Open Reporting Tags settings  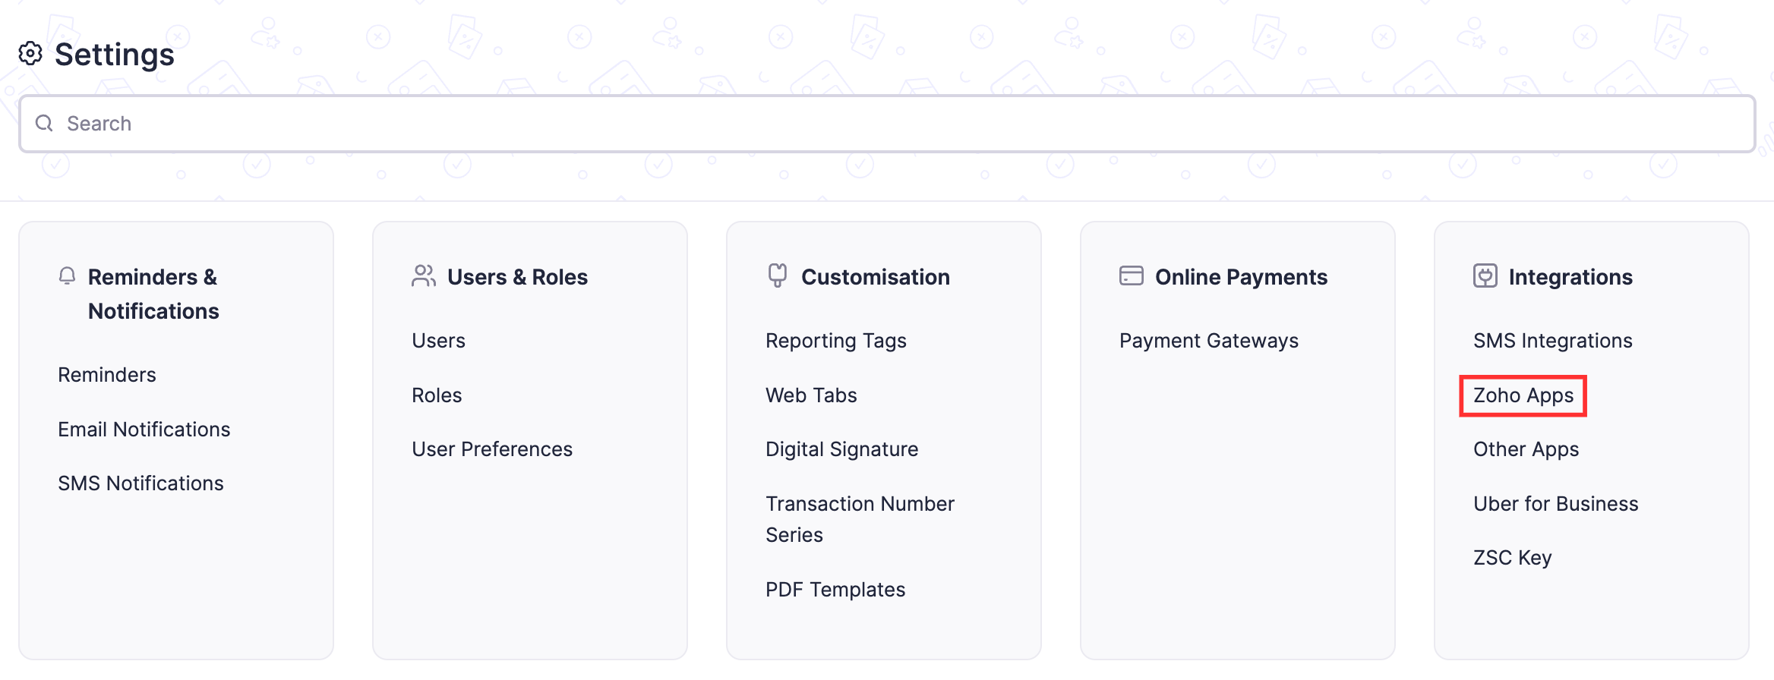[835, 340]
